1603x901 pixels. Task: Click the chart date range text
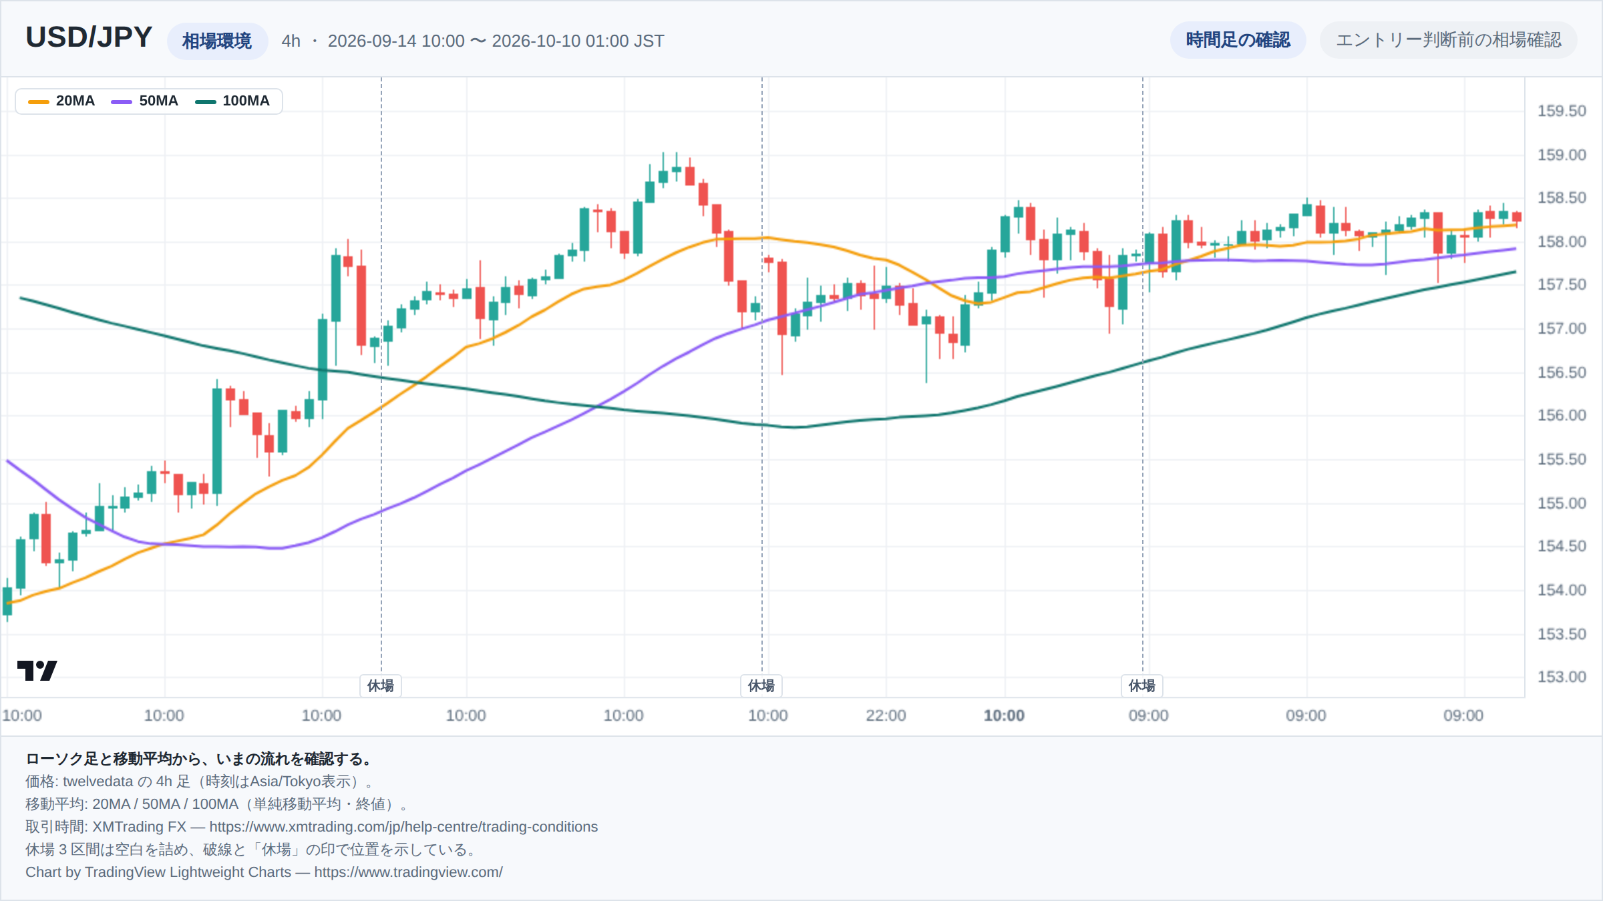[x=496, y=41]
